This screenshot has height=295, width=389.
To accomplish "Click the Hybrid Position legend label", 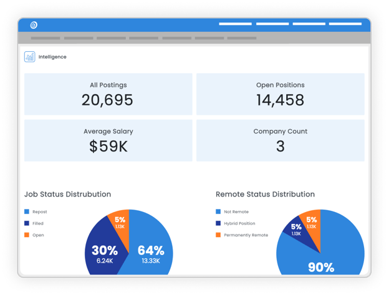I will pos(239,223).
